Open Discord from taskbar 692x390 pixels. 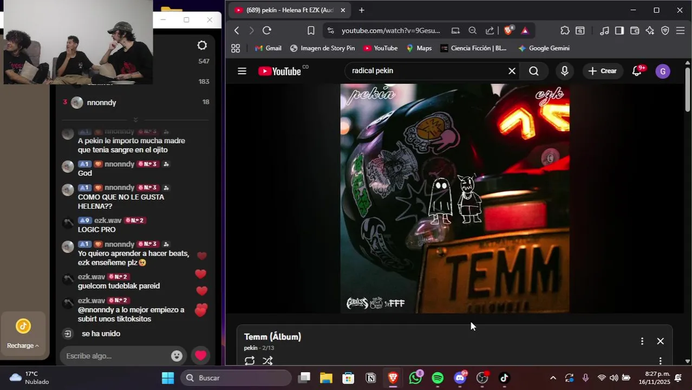pos(460,378)
